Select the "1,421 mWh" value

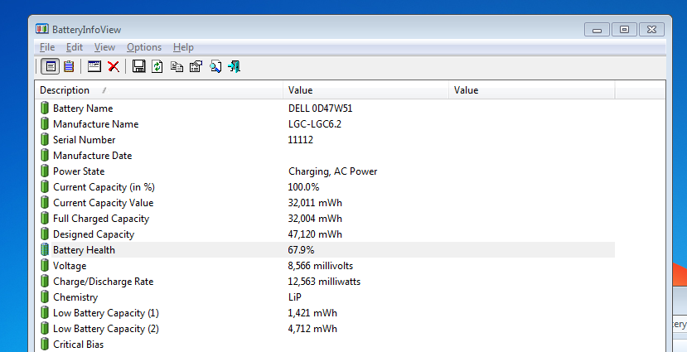[x=312, y=313]
